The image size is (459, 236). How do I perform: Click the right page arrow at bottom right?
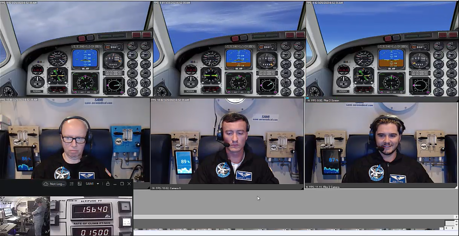tap(452, 228)
